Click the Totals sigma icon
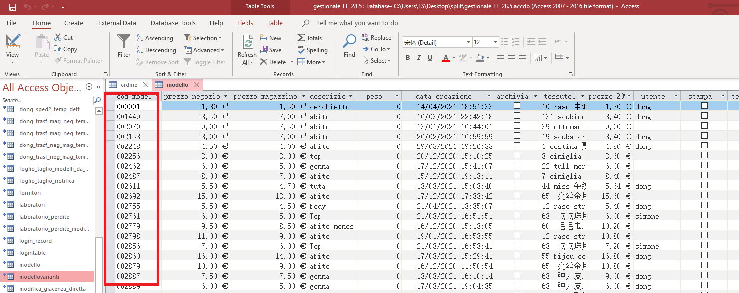Image resolution: width=739 pixels, height=293 pixels. (x=301, y=38)
